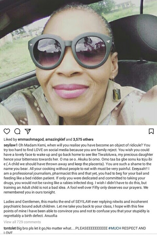Open the #MUCH hashtag
This screenshot has width=157, height=235.
coord(114,228)
